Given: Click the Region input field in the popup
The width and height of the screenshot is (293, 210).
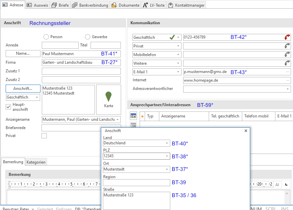Looking at the screenshot, I should click(136, 182).
